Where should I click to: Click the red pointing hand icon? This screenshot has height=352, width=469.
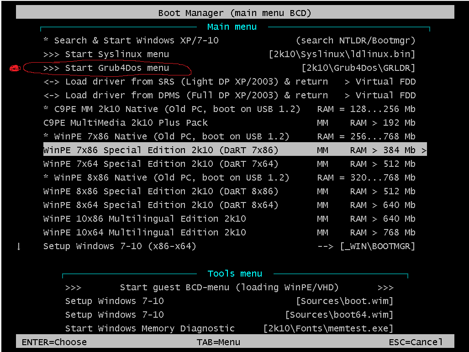coord(15,69)
